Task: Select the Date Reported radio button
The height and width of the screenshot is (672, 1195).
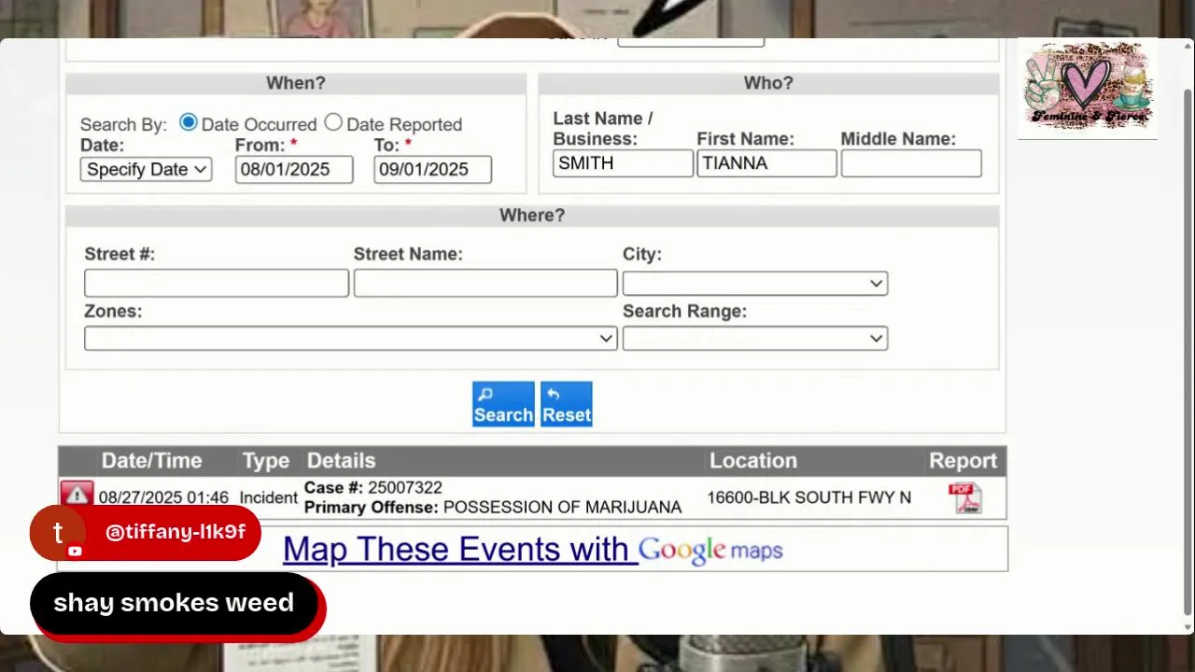Action: tap(333, 122)
